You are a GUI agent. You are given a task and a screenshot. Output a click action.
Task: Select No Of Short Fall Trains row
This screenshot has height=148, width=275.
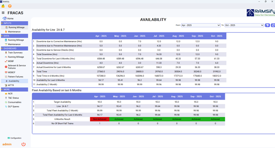(x=128, y=124)
